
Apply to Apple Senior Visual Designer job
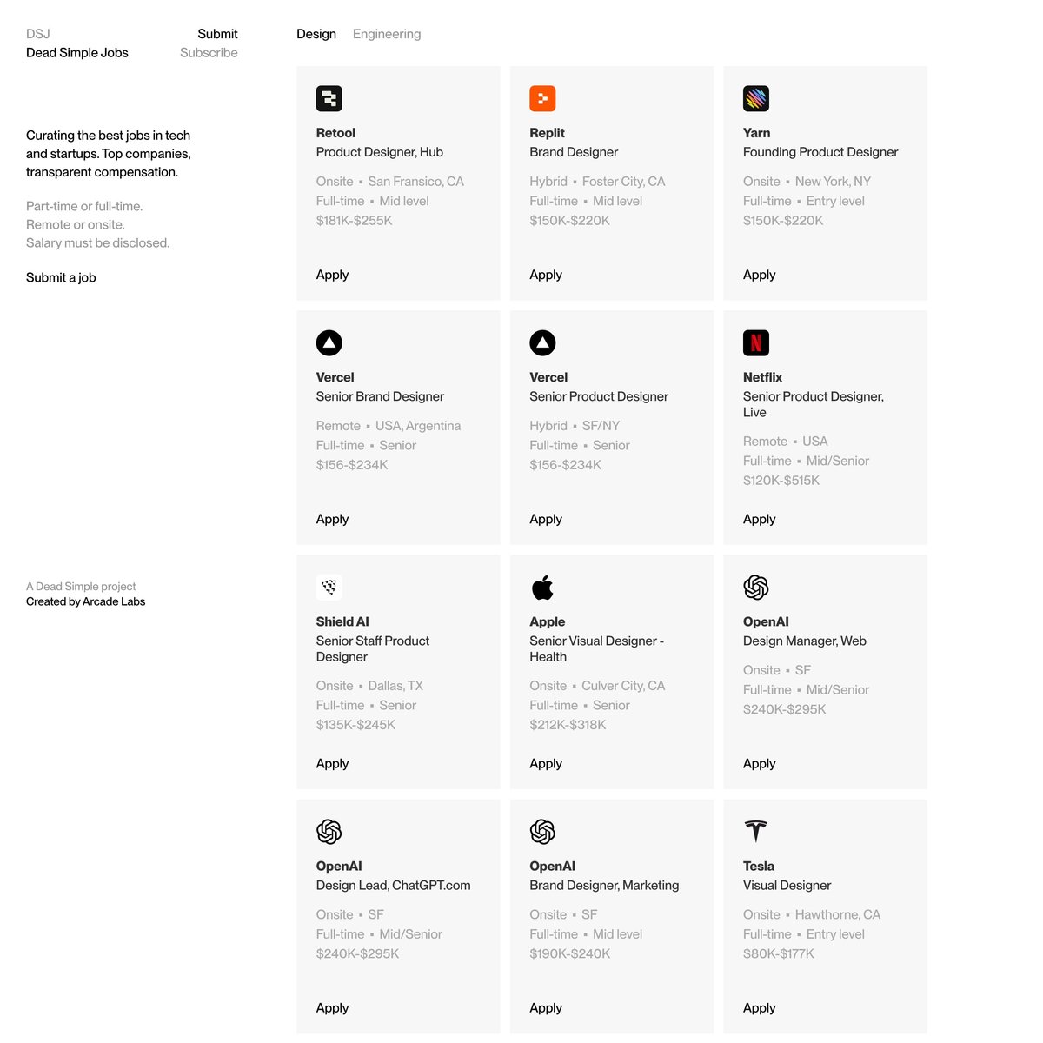[546, 764]
